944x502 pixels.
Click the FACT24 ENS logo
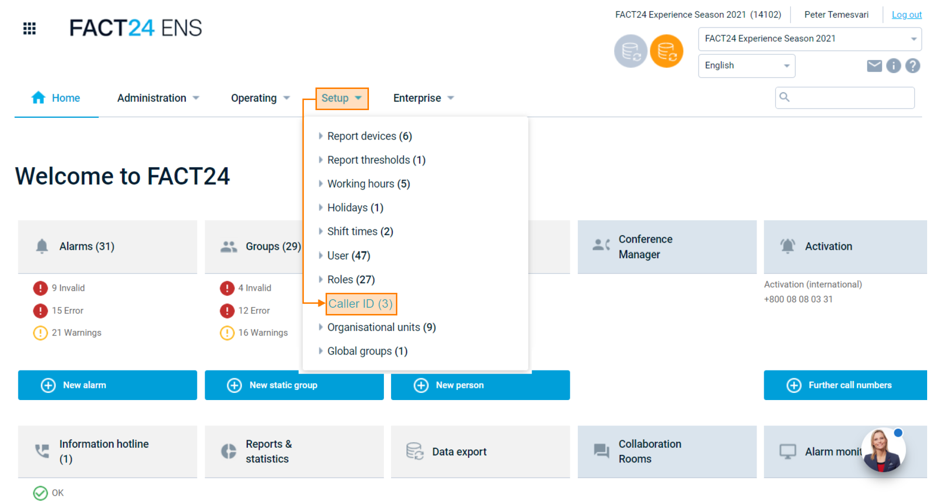[x=136, y=28]
